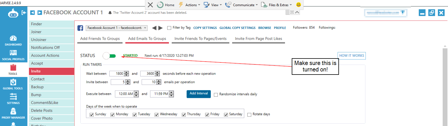
Task: Open the Dashboard section
Action: [x=13, y=40]
